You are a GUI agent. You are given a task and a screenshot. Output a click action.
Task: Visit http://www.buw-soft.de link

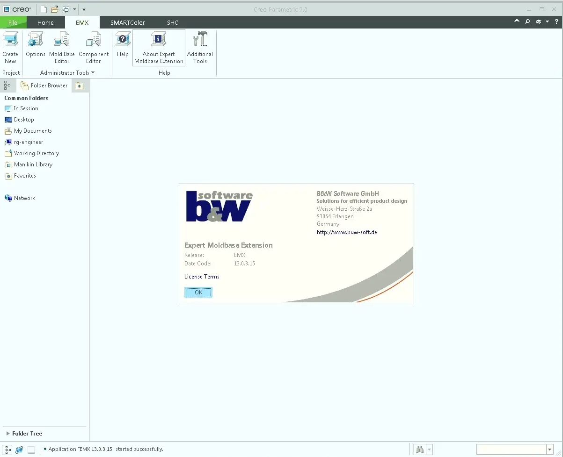tap(347, 232)
